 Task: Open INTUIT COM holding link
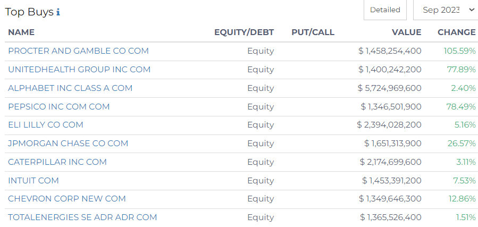click(33, 181)
